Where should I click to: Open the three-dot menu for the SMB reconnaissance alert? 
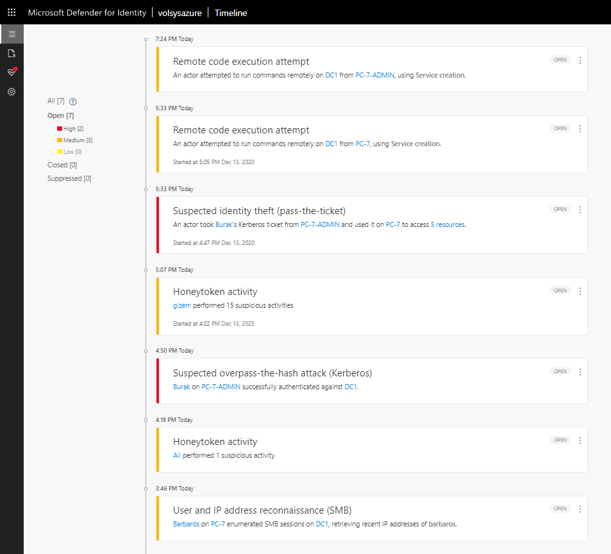point(580,509)
